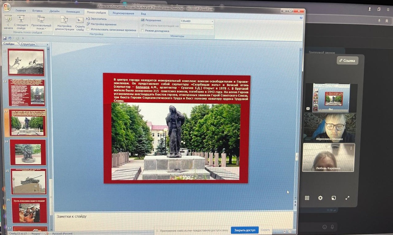Select slide 11 thumbnail with soldiers photo
This screenshot has width=393, height=235.
pos(26,62)
